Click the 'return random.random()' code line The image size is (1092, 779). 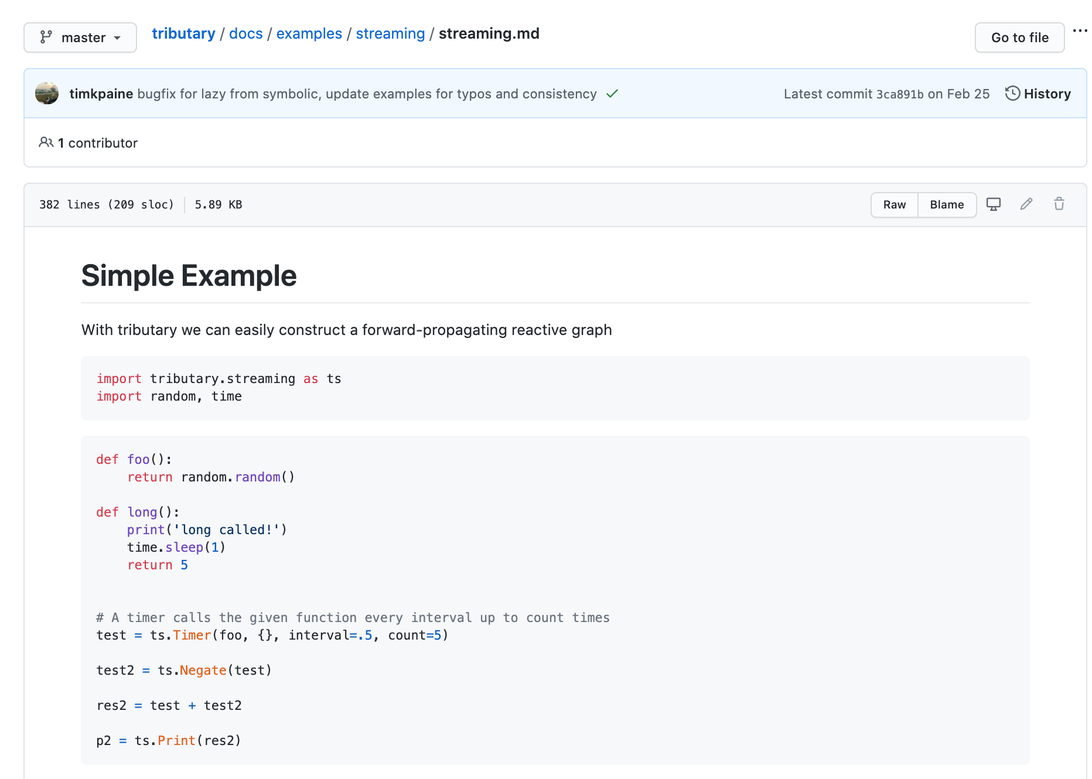point(211,477)
